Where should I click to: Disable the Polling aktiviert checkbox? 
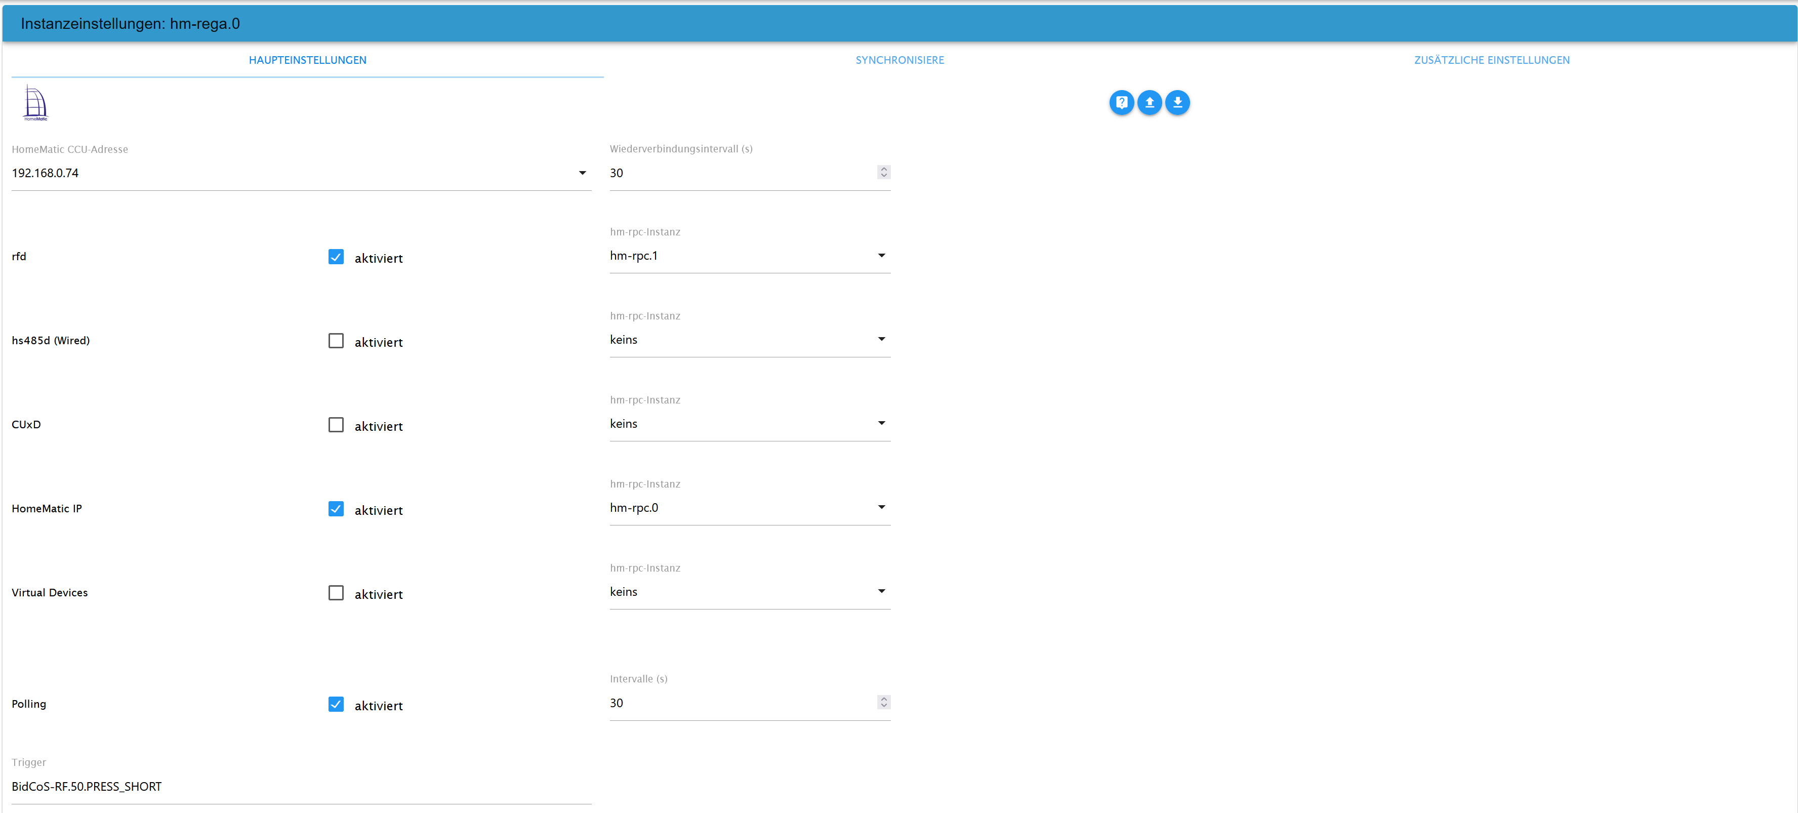pyautogui.click(x=336, y=704)
